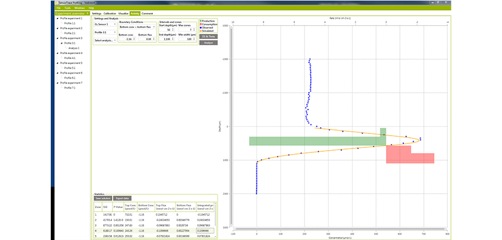Open the Comment tab
This screenshot has height=240, width=502.
click(x=147, y=13)
